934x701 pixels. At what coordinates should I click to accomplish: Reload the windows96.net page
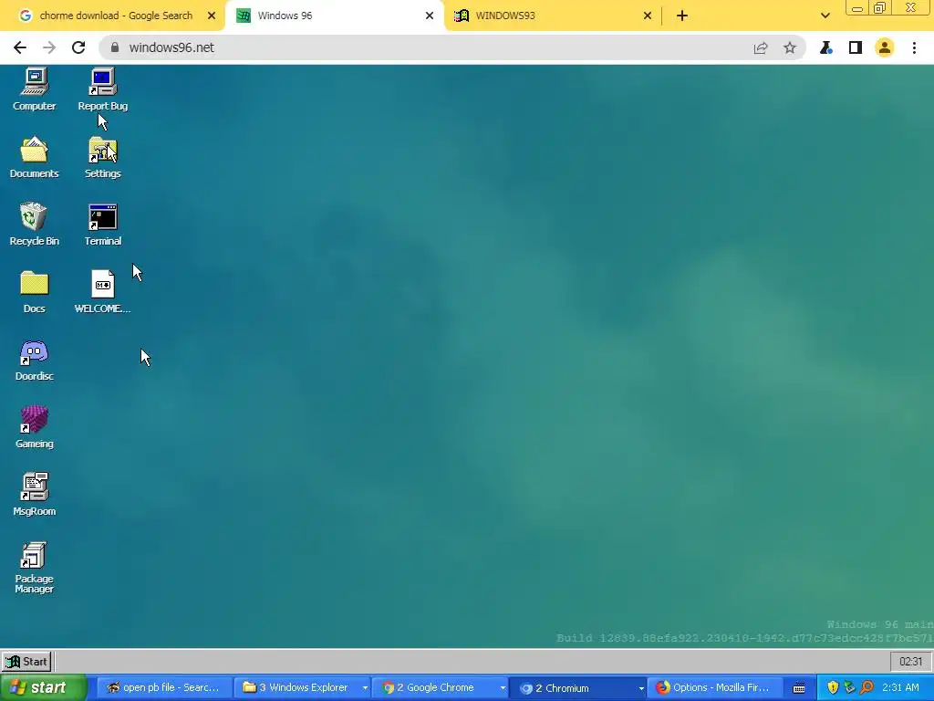click(x=78, y=47)
